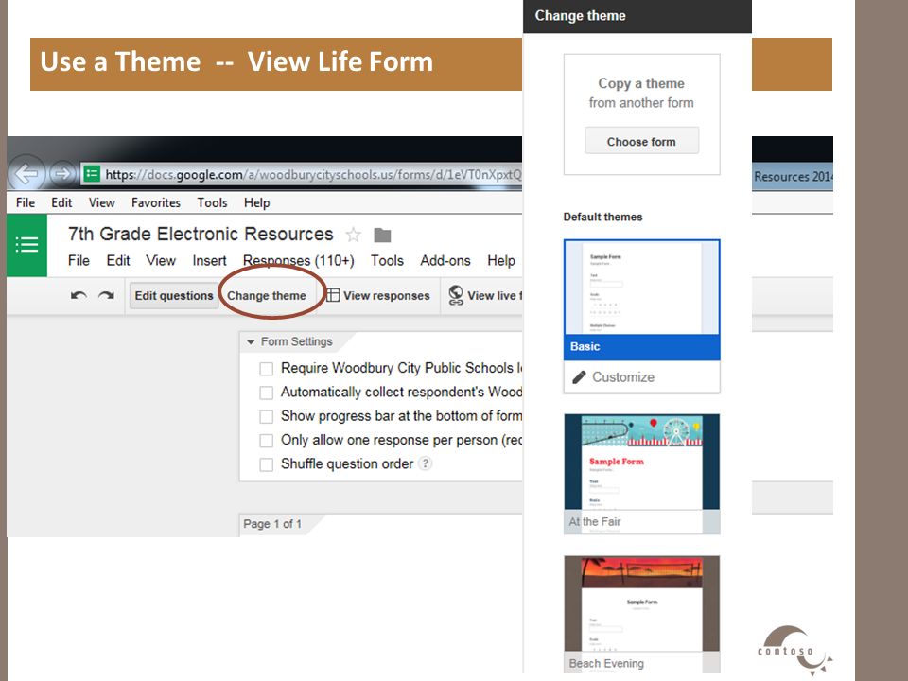Viewport: 908px width, 681px height.
Task: Open the Google Forms Insert menu
Action: [x=209, y=261]
